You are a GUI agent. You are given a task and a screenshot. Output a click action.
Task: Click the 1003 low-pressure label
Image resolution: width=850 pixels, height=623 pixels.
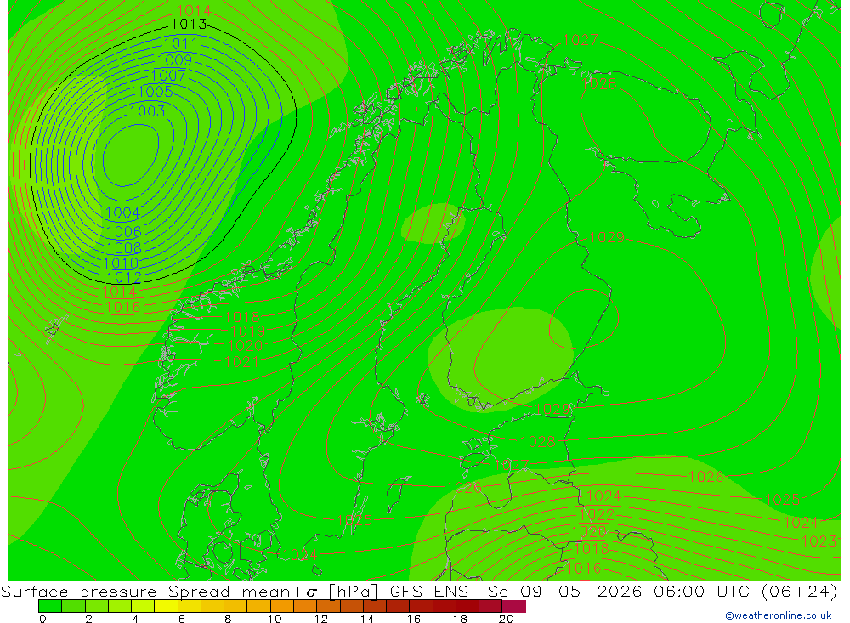(x=147, y=110)
